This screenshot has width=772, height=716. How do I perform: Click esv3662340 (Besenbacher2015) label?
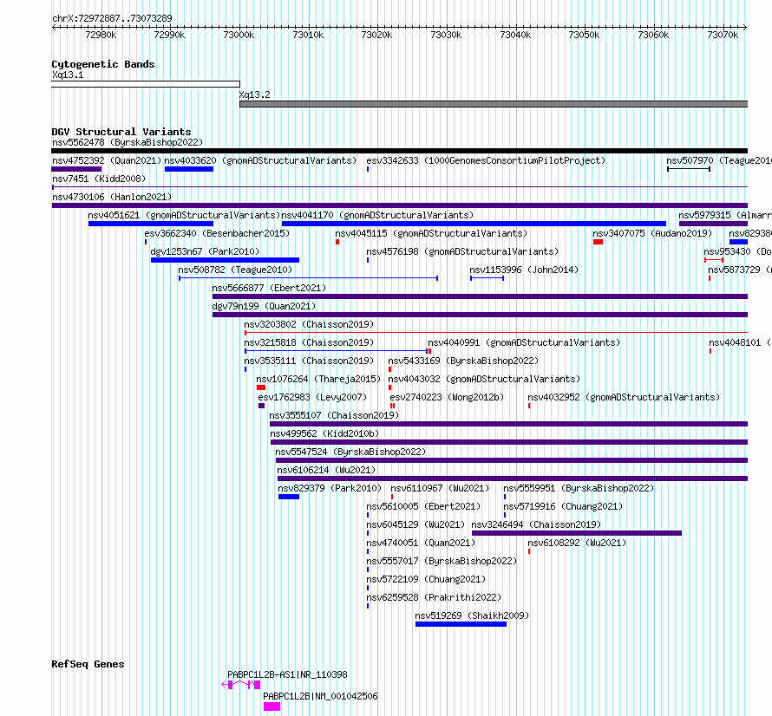217,234
